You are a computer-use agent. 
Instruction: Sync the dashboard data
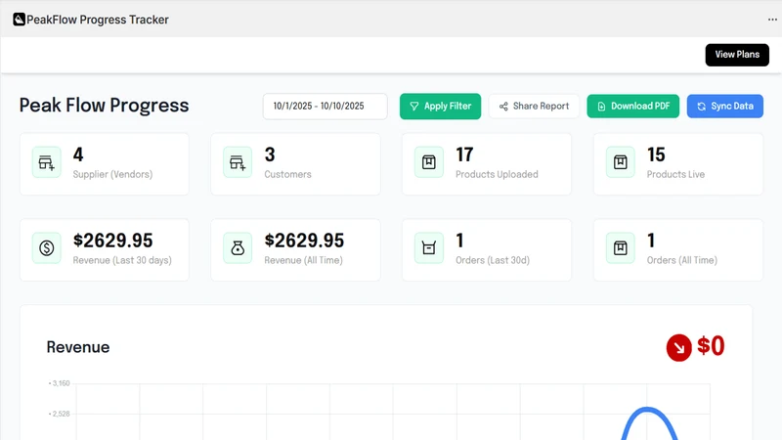pyautogui.click(x=724, y=106)
